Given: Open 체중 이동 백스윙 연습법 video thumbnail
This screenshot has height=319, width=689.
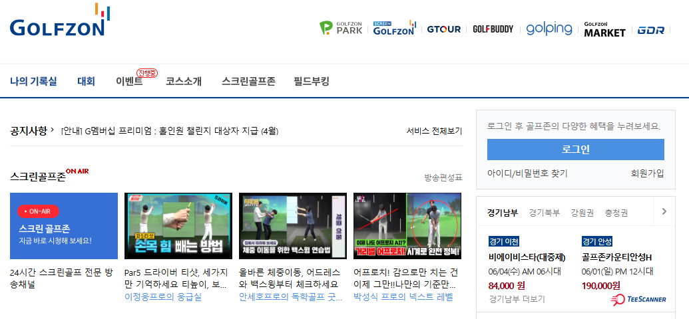Looking at the screenshot, I should [x=293, y=226].
